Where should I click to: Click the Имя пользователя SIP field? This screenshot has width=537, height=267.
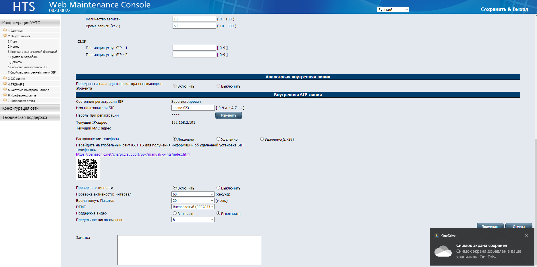(193, 108)
